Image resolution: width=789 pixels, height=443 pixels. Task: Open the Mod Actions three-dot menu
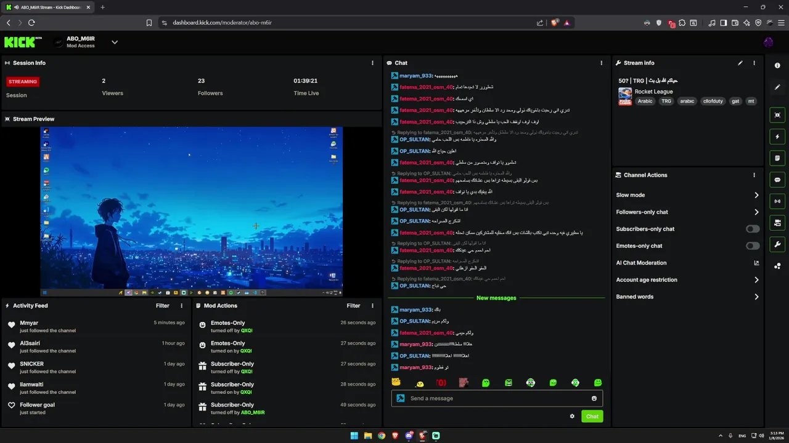[372, 305]
